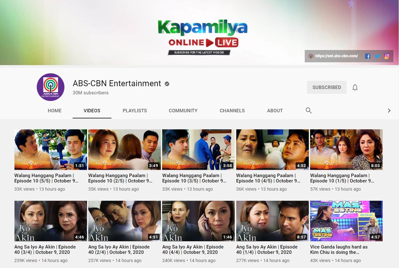Click the SUBSCRIBED button
399x268 pixels.
click(326, 87)
